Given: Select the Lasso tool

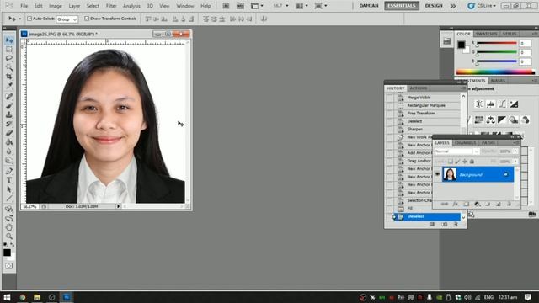Looking at the screenshot, I should [9, 59].
